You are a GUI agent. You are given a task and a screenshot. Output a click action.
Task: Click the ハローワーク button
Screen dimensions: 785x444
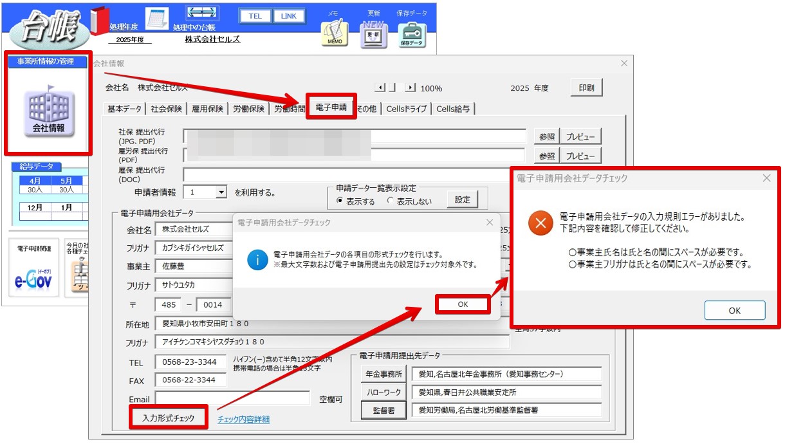(384, 392)
